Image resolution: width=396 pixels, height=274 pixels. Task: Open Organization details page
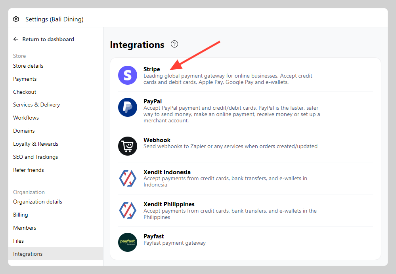pos(38,202)
